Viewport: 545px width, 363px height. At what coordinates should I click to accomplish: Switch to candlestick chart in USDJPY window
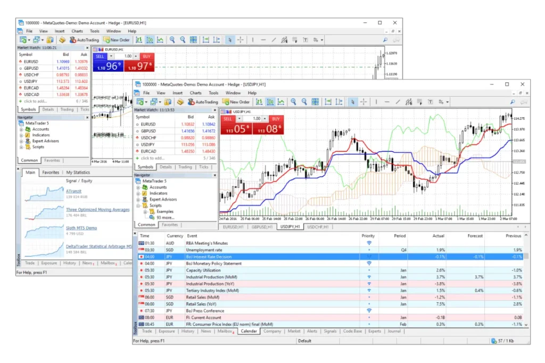(x=270, y=102)
